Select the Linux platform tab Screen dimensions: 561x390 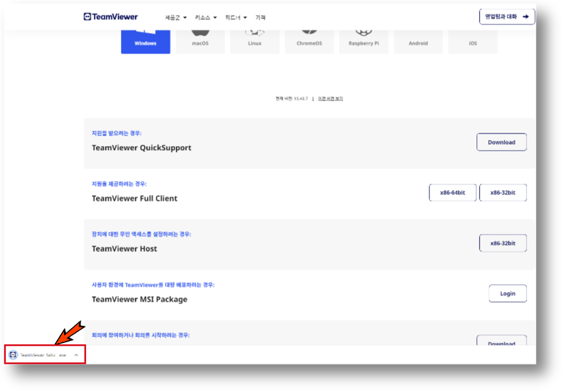[x=254, y=42]
